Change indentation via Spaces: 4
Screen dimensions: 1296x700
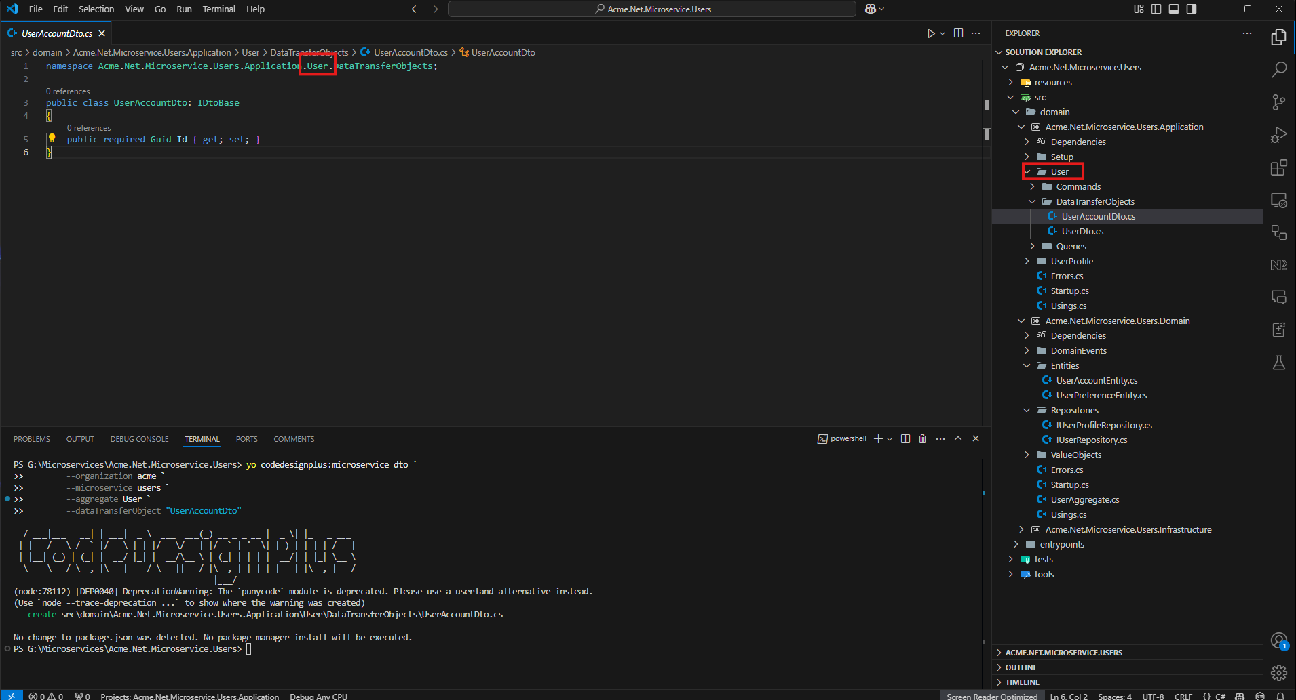tap(1115, 696)
